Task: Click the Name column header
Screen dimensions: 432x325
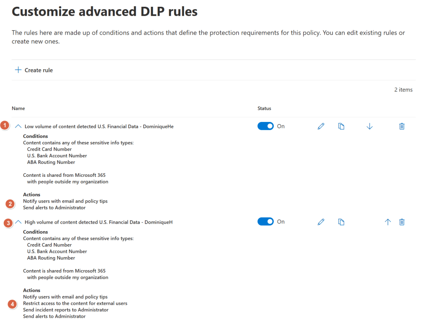Action: [x=18, y=108]
